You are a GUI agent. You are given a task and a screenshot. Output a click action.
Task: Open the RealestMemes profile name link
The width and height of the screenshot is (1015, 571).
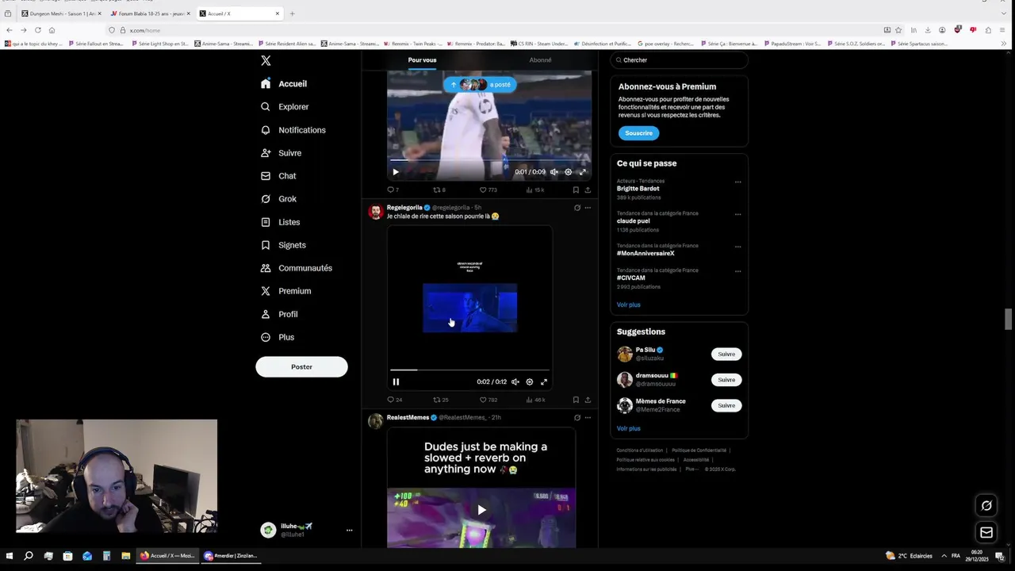[x=408, y=417]
